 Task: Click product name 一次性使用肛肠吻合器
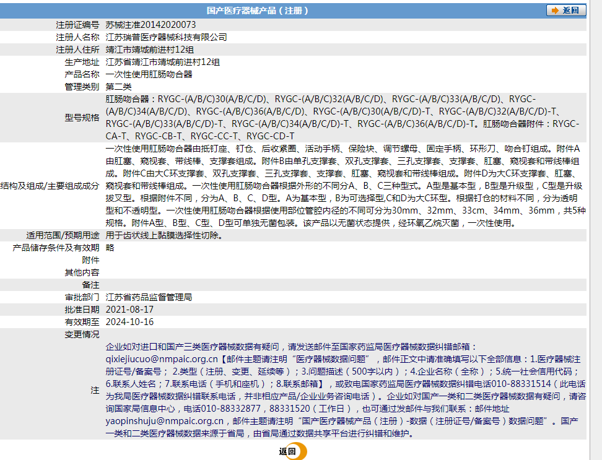[149, 74]
